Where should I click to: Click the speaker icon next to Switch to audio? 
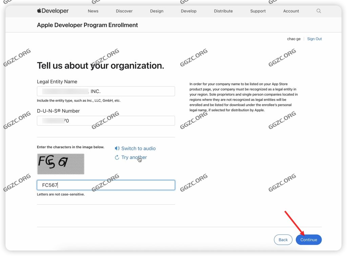(117, 148)
